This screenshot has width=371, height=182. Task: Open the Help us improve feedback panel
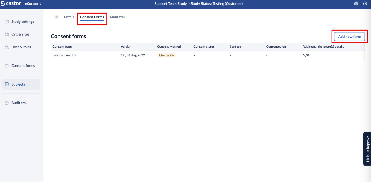[367, 149]
